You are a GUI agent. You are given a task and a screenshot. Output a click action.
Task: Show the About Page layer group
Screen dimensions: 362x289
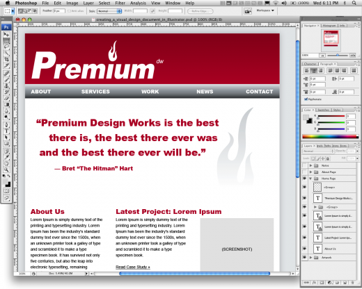[x=304, y=172]
